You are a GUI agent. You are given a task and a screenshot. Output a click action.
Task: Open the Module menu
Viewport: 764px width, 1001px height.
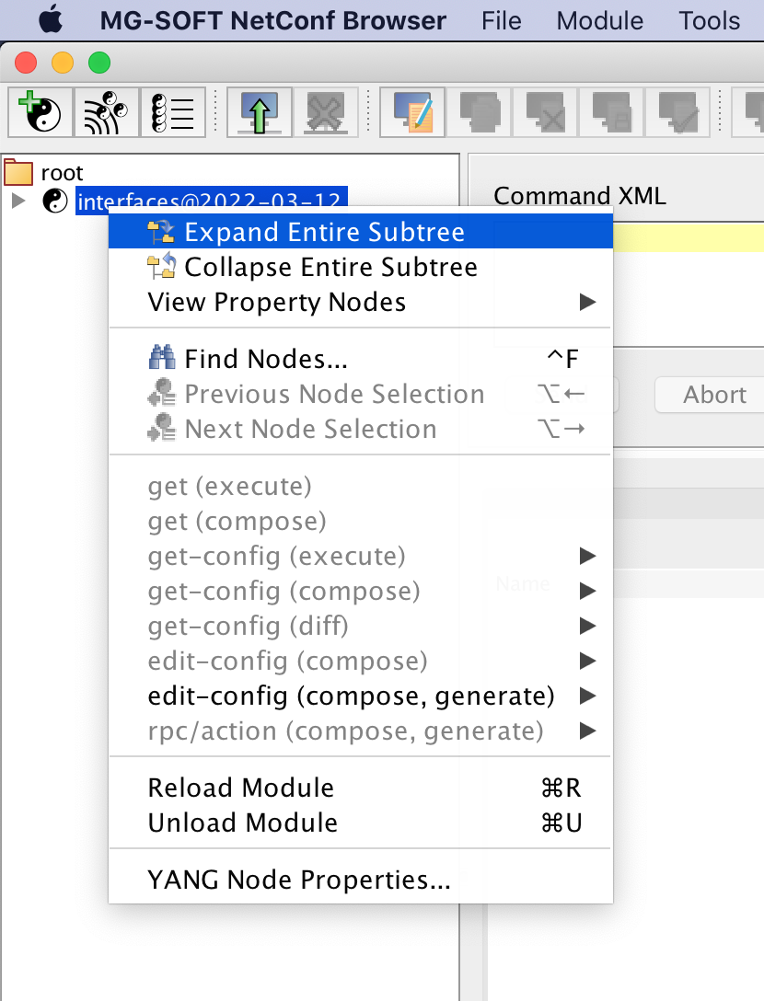[x=599, y=20]
